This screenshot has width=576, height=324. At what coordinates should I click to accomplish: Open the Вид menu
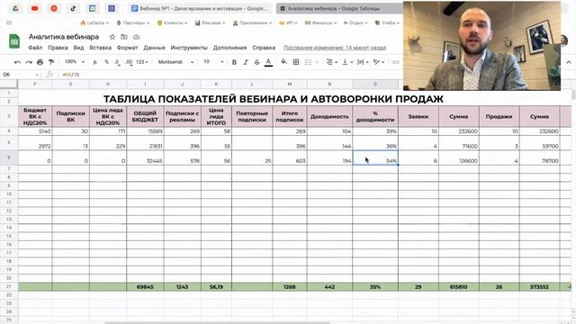[78, 48]
